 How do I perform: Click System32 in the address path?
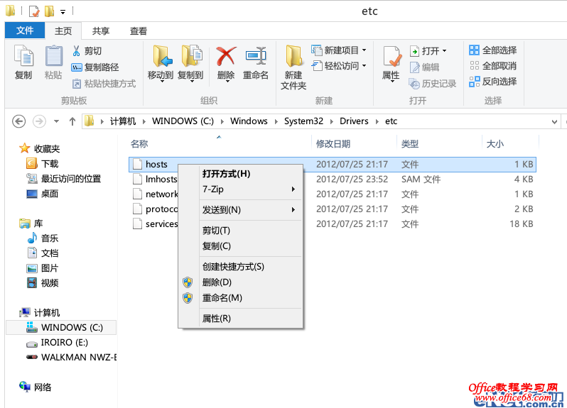click(x=303, y=121)
